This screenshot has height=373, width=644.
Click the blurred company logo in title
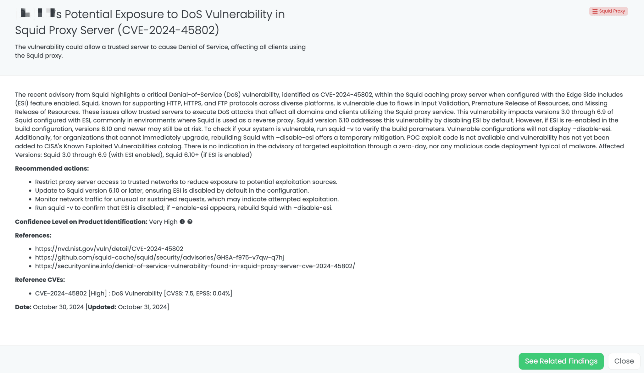point(36,14)
